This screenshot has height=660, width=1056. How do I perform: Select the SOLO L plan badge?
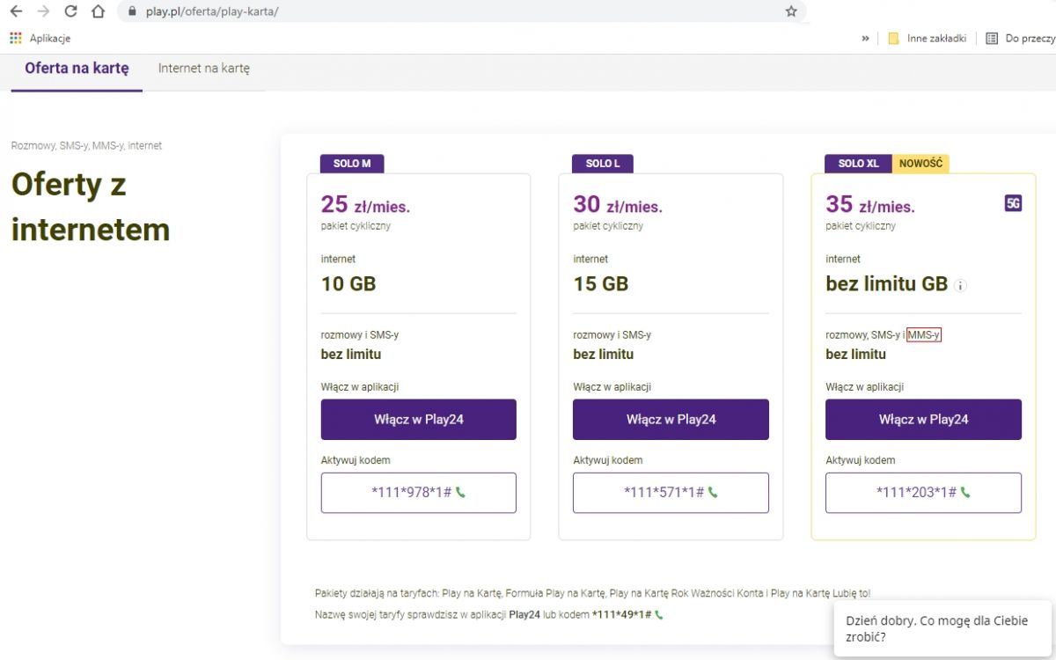(603, 164)
